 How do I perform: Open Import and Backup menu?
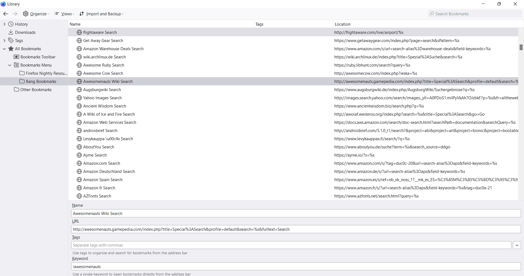point(101,14)
